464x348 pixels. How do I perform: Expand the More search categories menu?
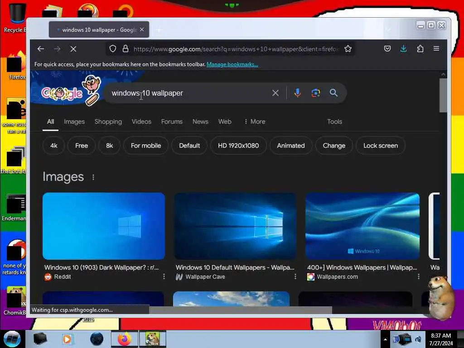click(x=255, y=121)
